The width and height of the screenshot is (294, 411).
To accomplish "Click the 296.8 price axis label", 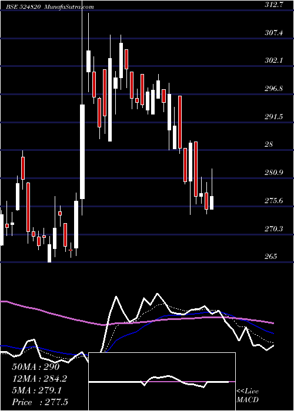I will point(274,89).
